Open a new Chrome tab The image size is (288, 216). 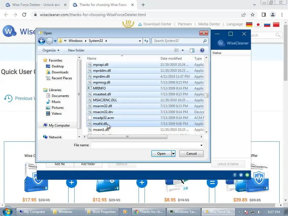143,5
